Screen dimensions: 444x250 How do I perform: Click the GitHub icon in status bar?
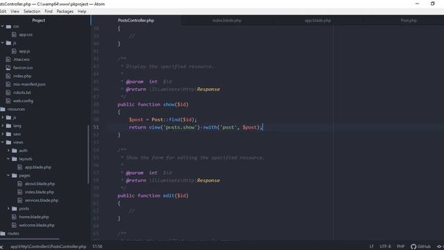413,247
